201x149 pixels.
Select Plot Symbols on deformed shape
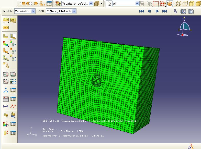pyautogui.click(x=6, y=51)
